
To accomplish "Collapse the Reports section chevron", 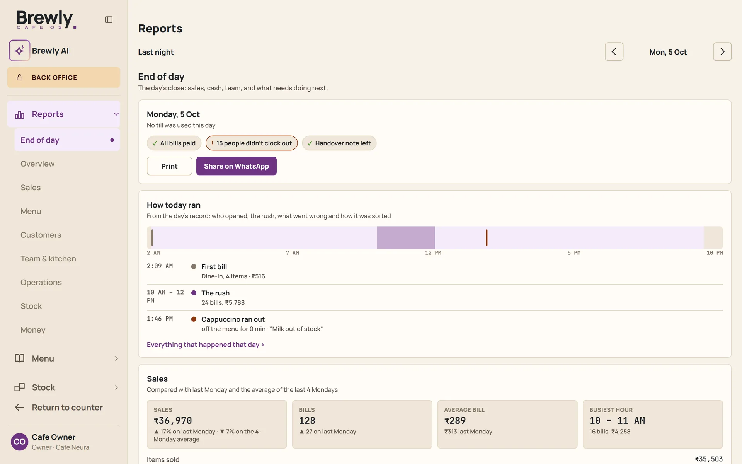I will point(116,114).
